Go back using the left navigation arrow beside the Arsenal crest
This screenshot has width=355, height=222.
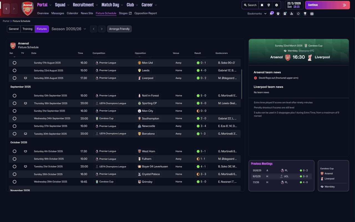pos(6,9)
